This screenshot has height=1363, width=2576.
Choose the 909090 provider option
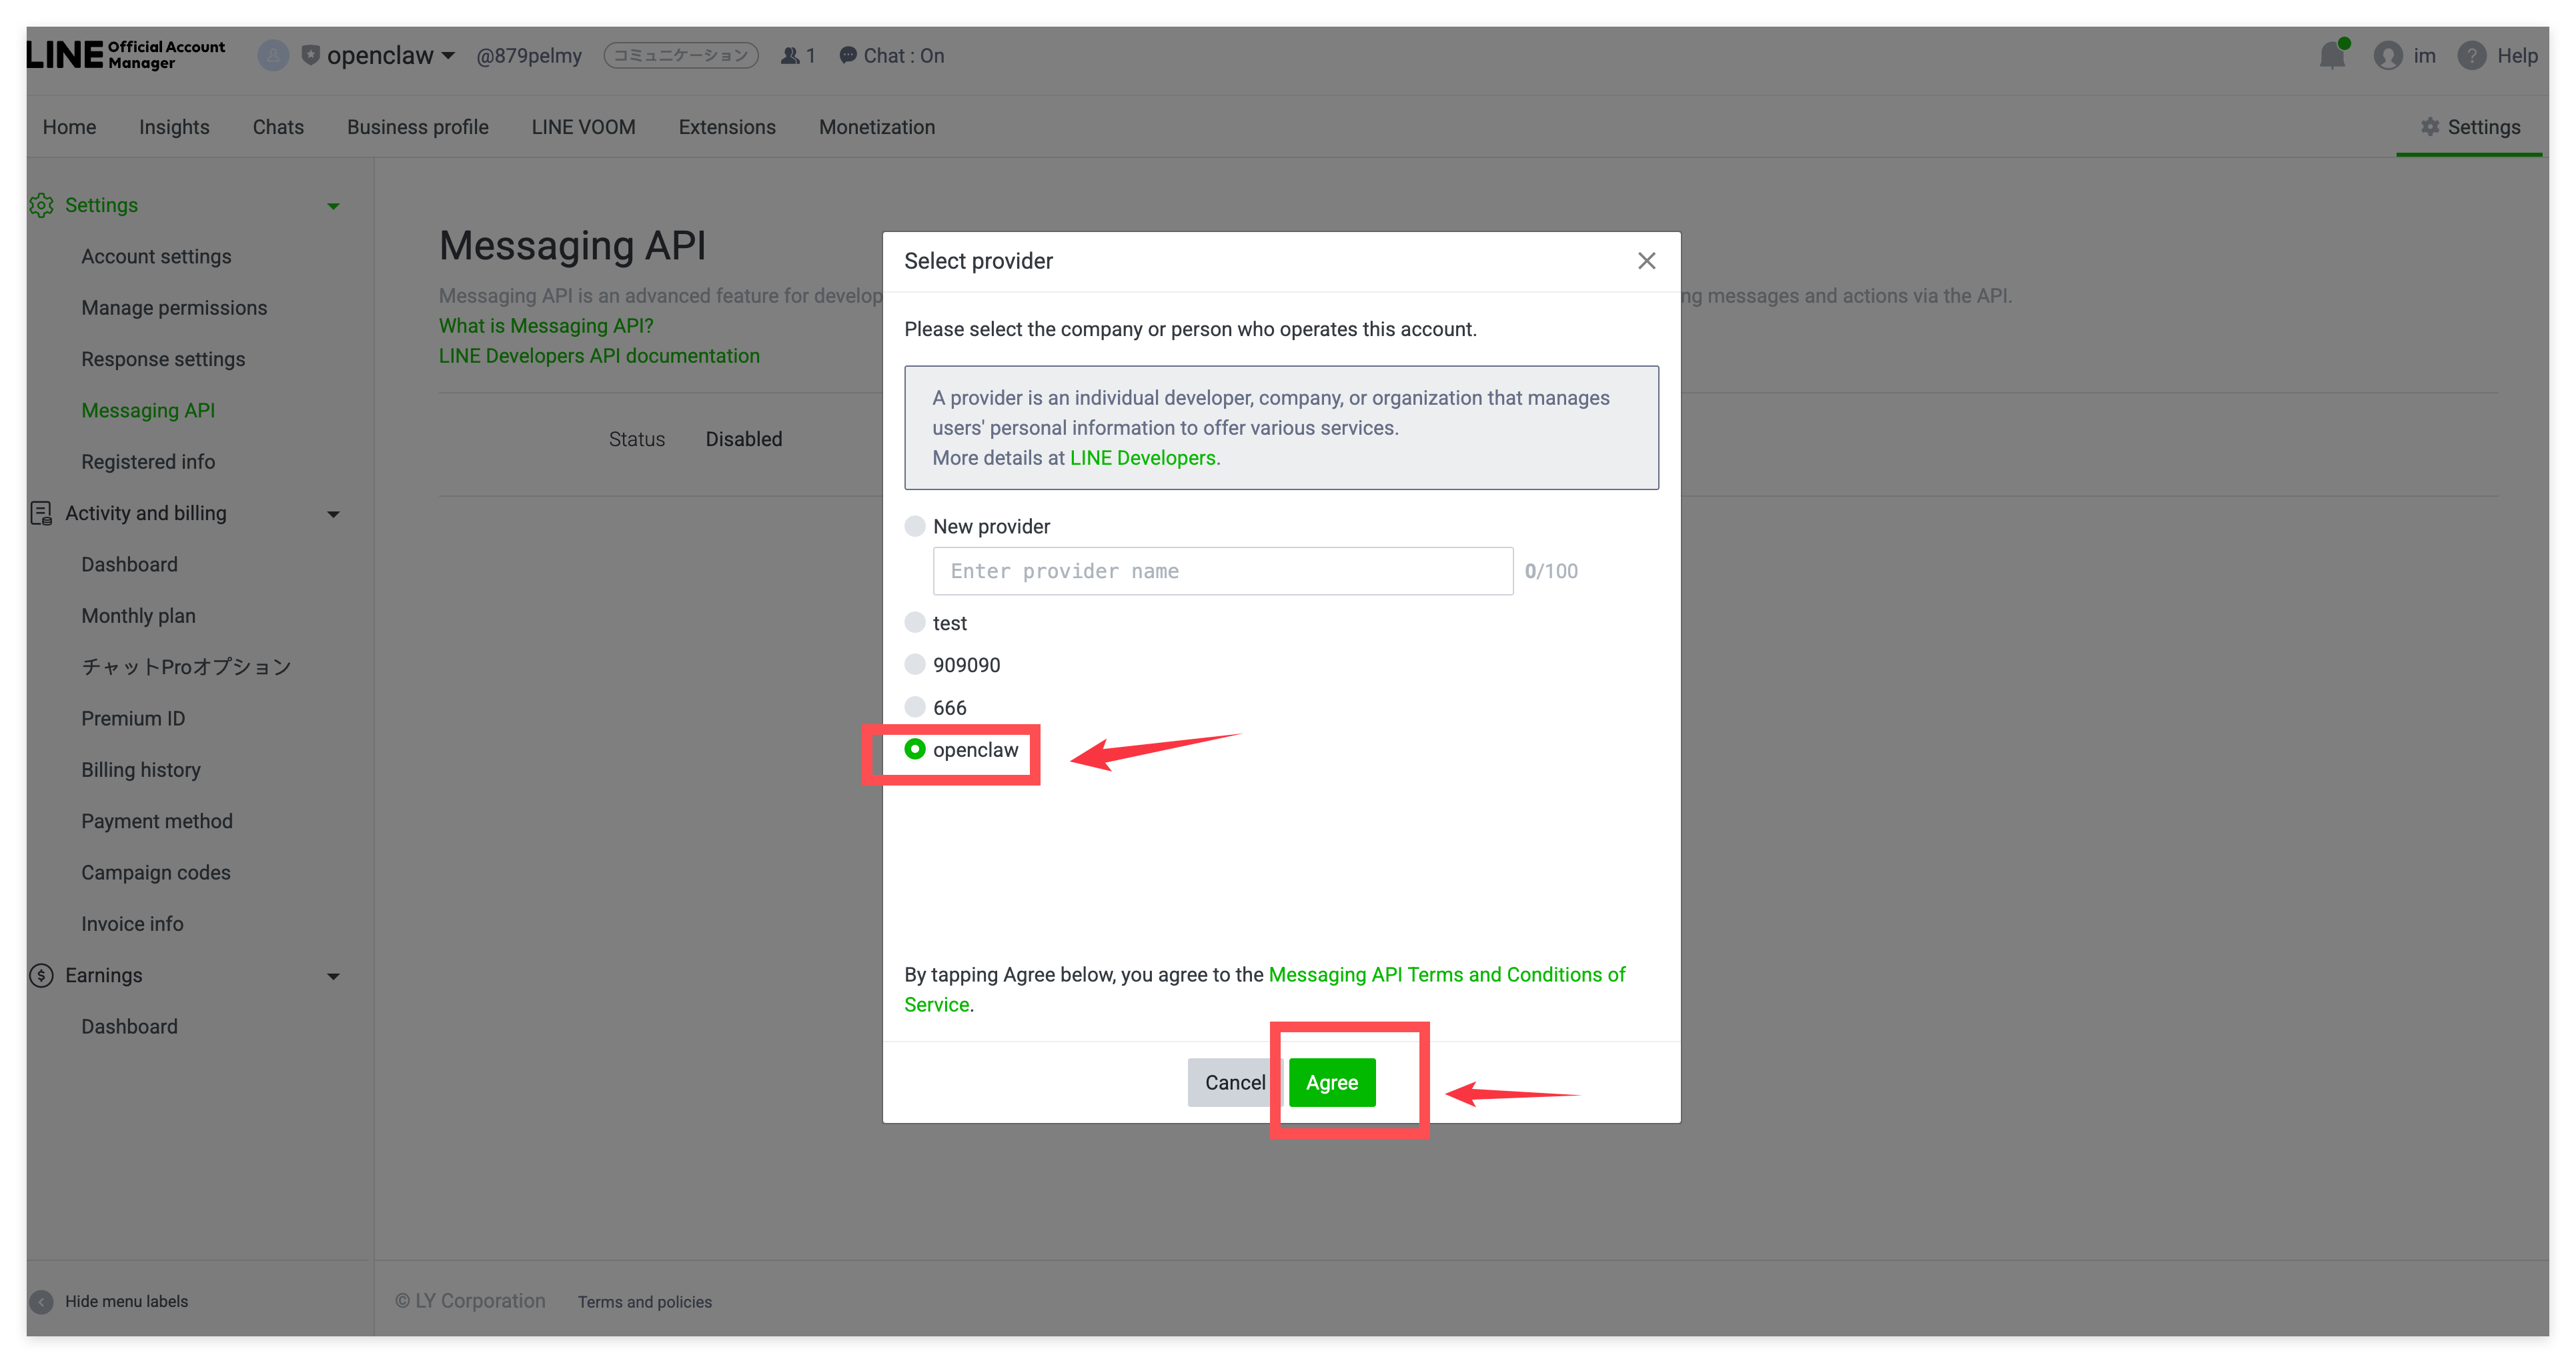tap(914, 665)
